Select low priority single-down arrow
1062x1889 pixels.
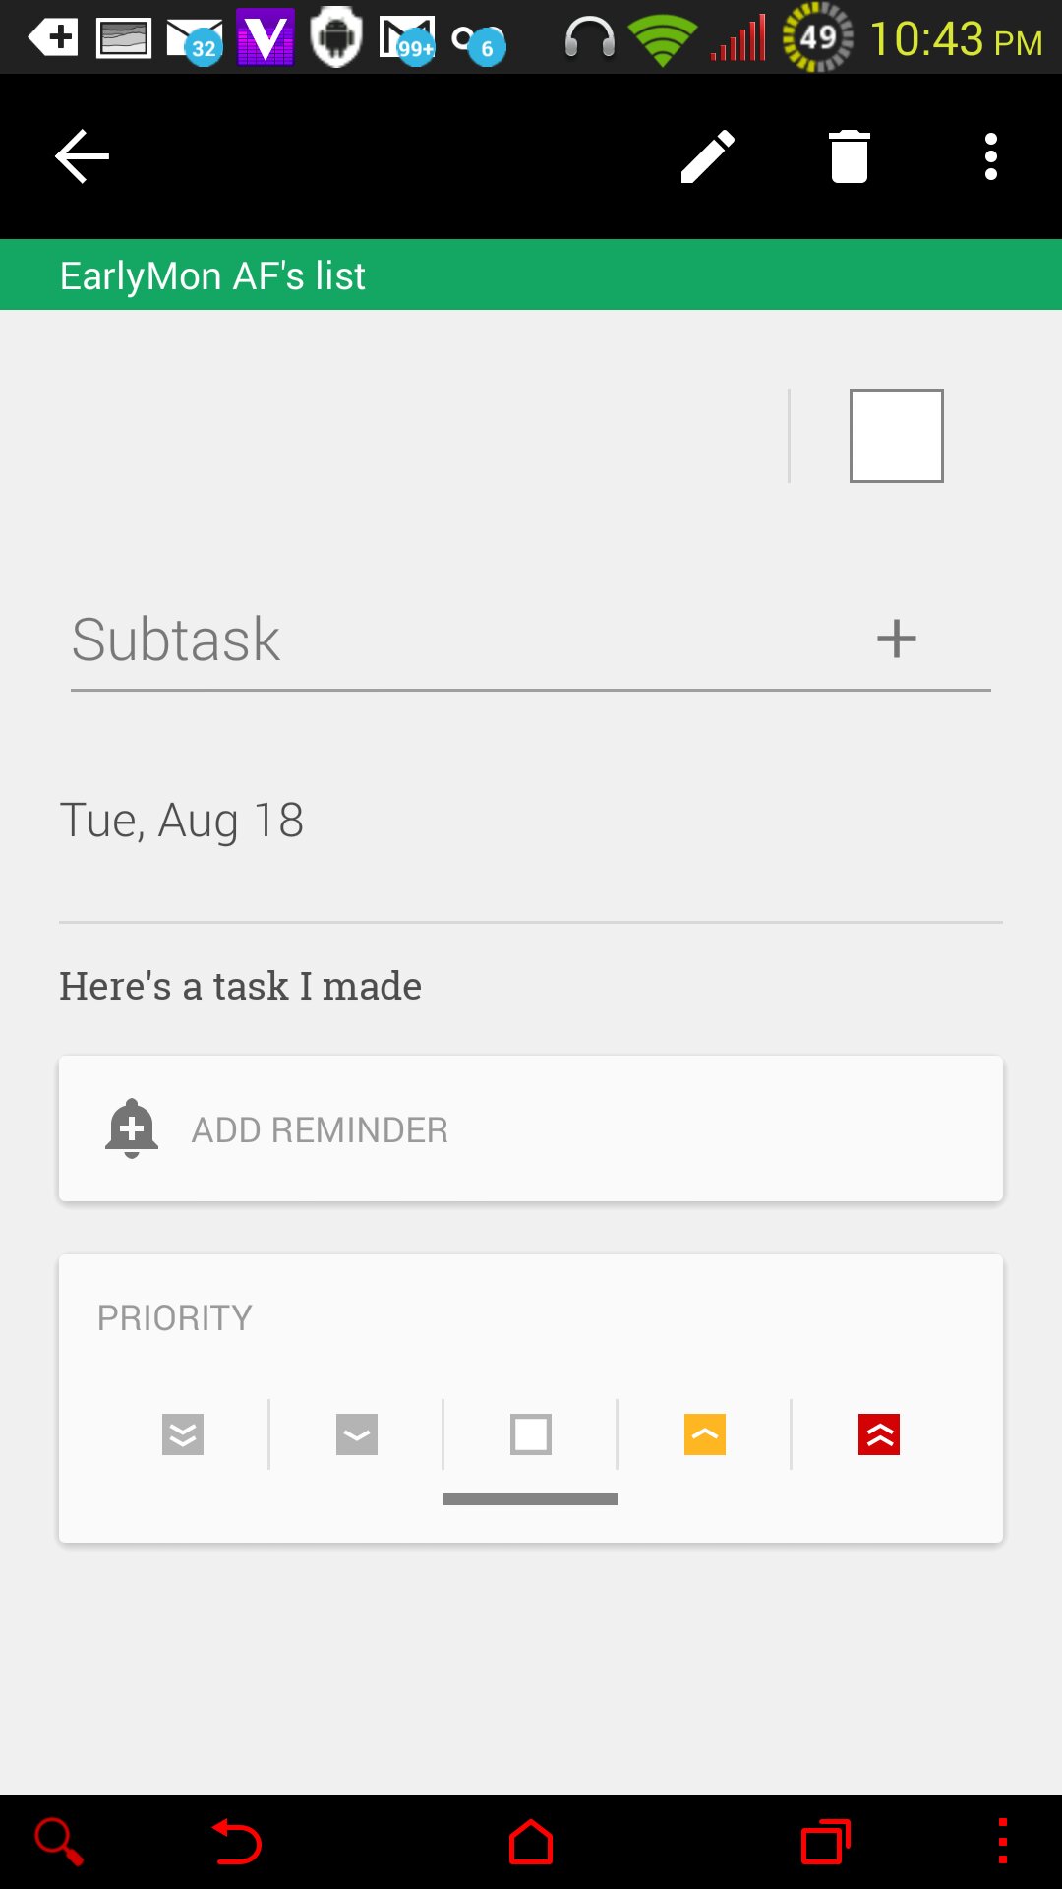tap(357, 1434)
